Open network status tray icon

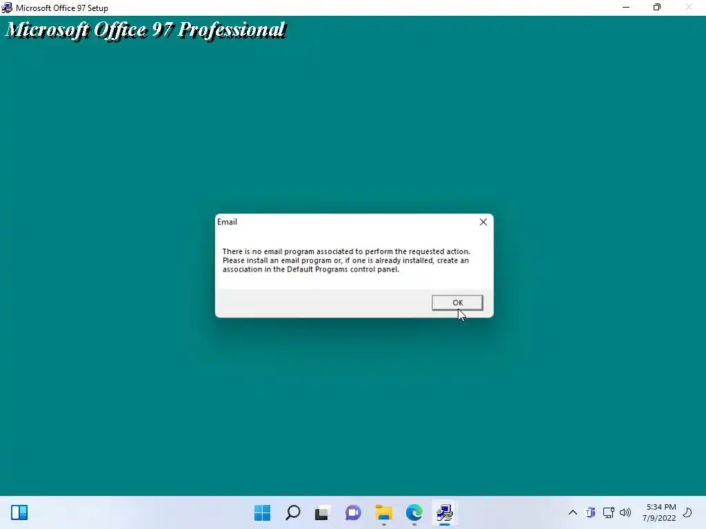pos(608,512)
